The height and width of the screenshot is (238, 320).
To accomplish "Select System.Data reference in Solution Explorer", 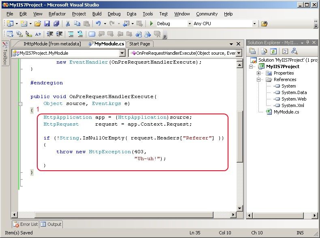I will coord(294,92).
